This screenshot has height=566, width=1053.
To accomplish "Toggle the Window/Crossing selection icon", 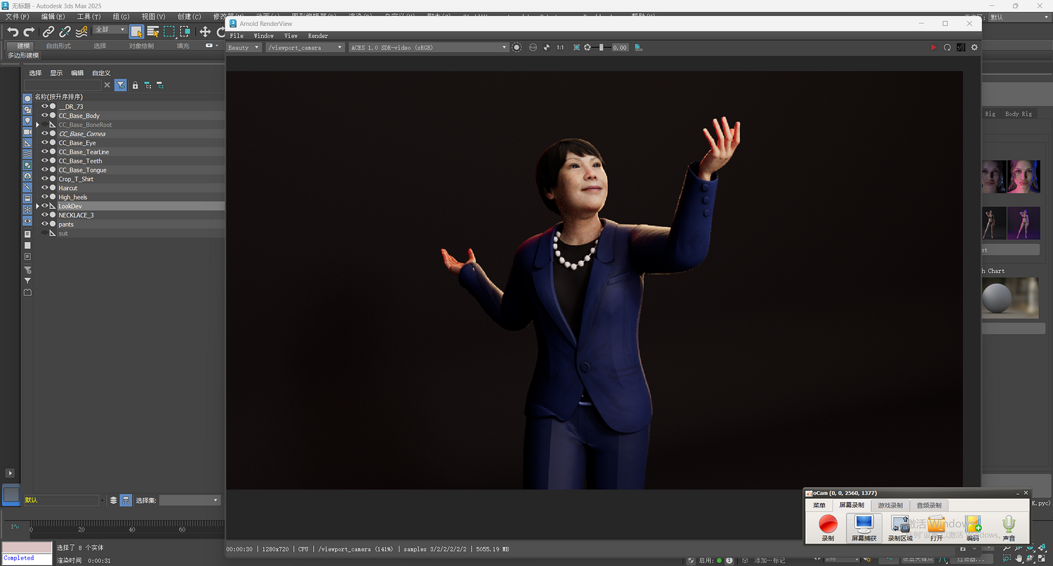I will click(185, 32).
